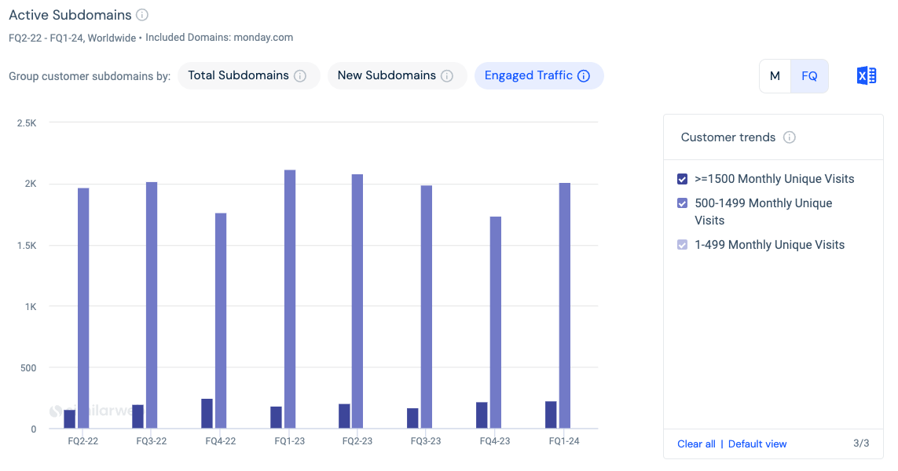Viewport: 898px width, 471px height.
Task: Uncheck >=1500 Monthly Unique Visits
Action: click(x=682, y=179)
